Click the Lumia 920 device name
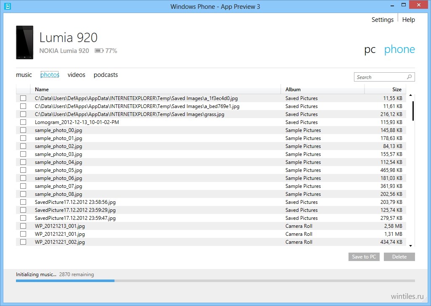Image resolution: width=431 pixels, height=306 pixels. pos(69,37)
